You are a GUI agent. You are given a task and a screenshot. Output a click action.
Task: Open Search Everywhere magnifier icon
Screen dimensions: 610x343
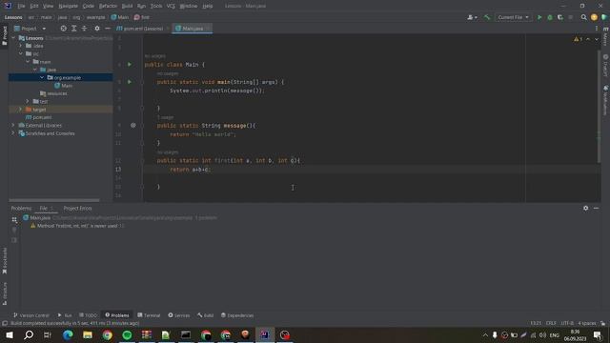tap(583, 17)
